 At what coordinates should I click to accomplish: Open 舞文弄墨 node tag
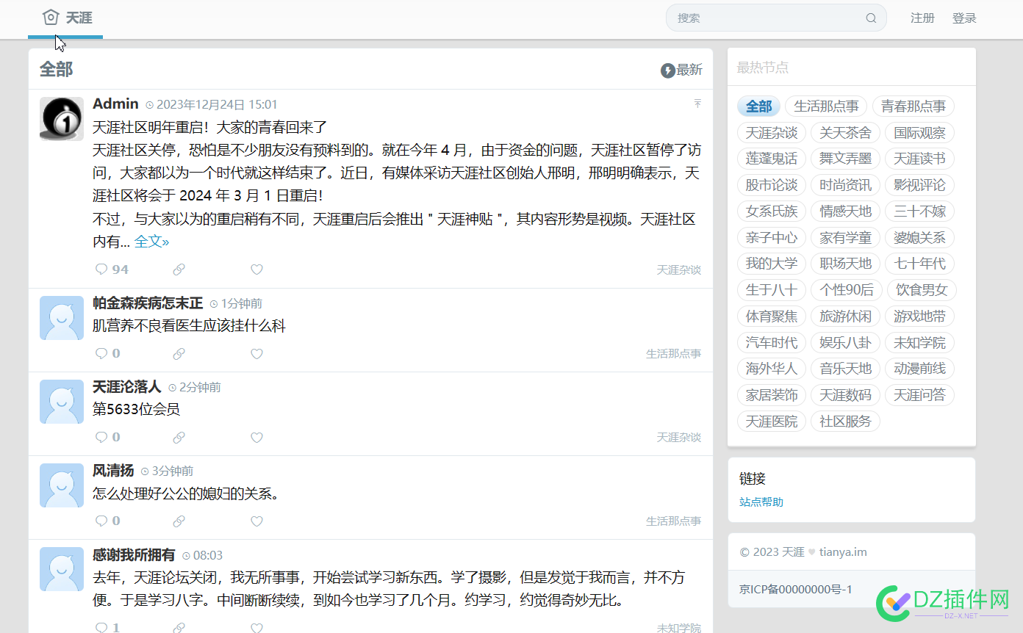pos(845,159)
